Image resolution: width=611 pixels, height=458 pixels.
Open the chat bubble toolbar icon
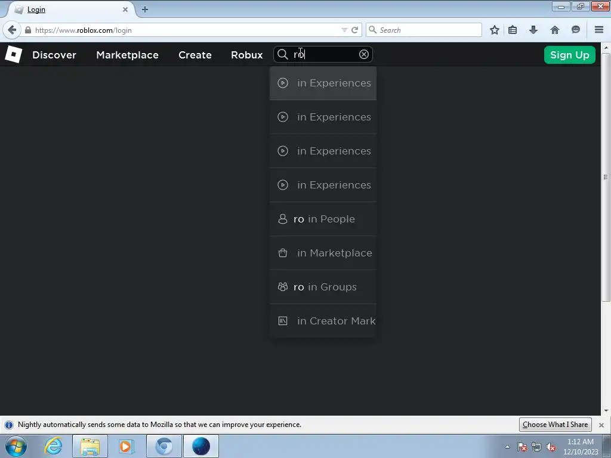point(576,30)
